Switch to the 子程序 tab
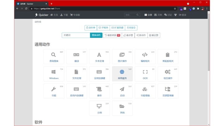The height and width of the screenshot is (126, 224). click(x=104, y=28)
